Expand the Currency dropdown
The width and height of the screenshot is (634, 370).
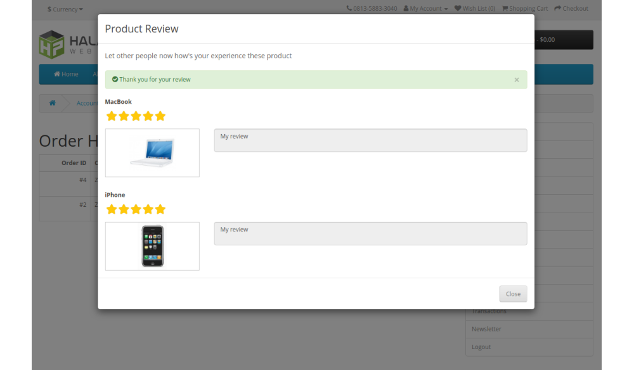coord(65,9)
